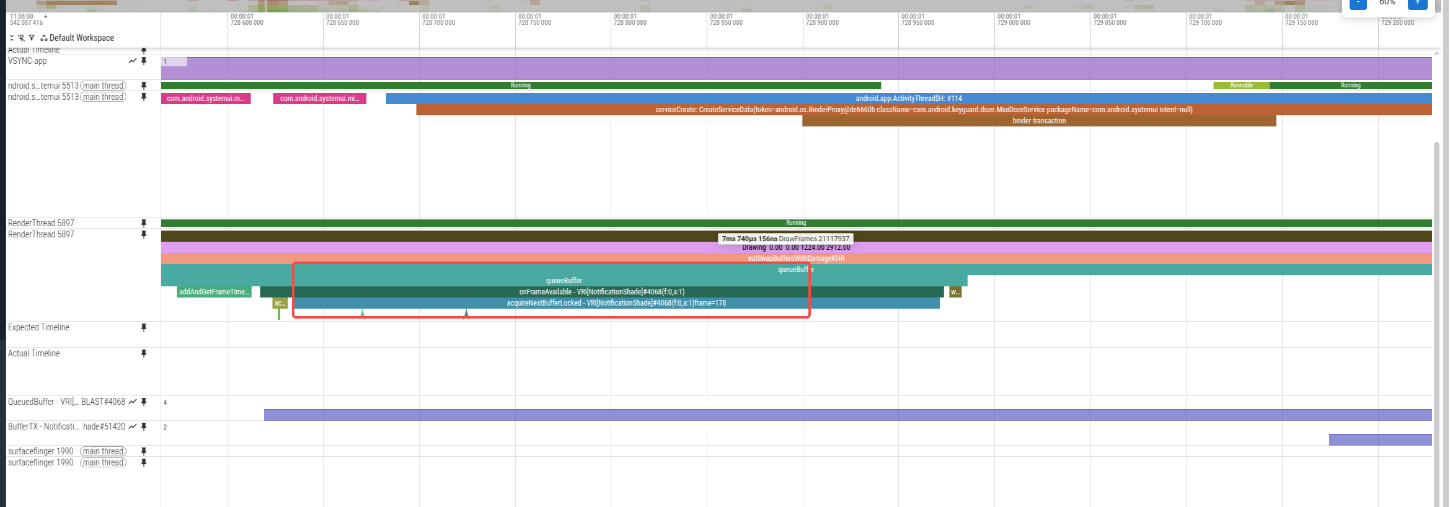Toggle pin on the VSYNC-app track
The image size is (1450, 507).
(x=144, y=61)
